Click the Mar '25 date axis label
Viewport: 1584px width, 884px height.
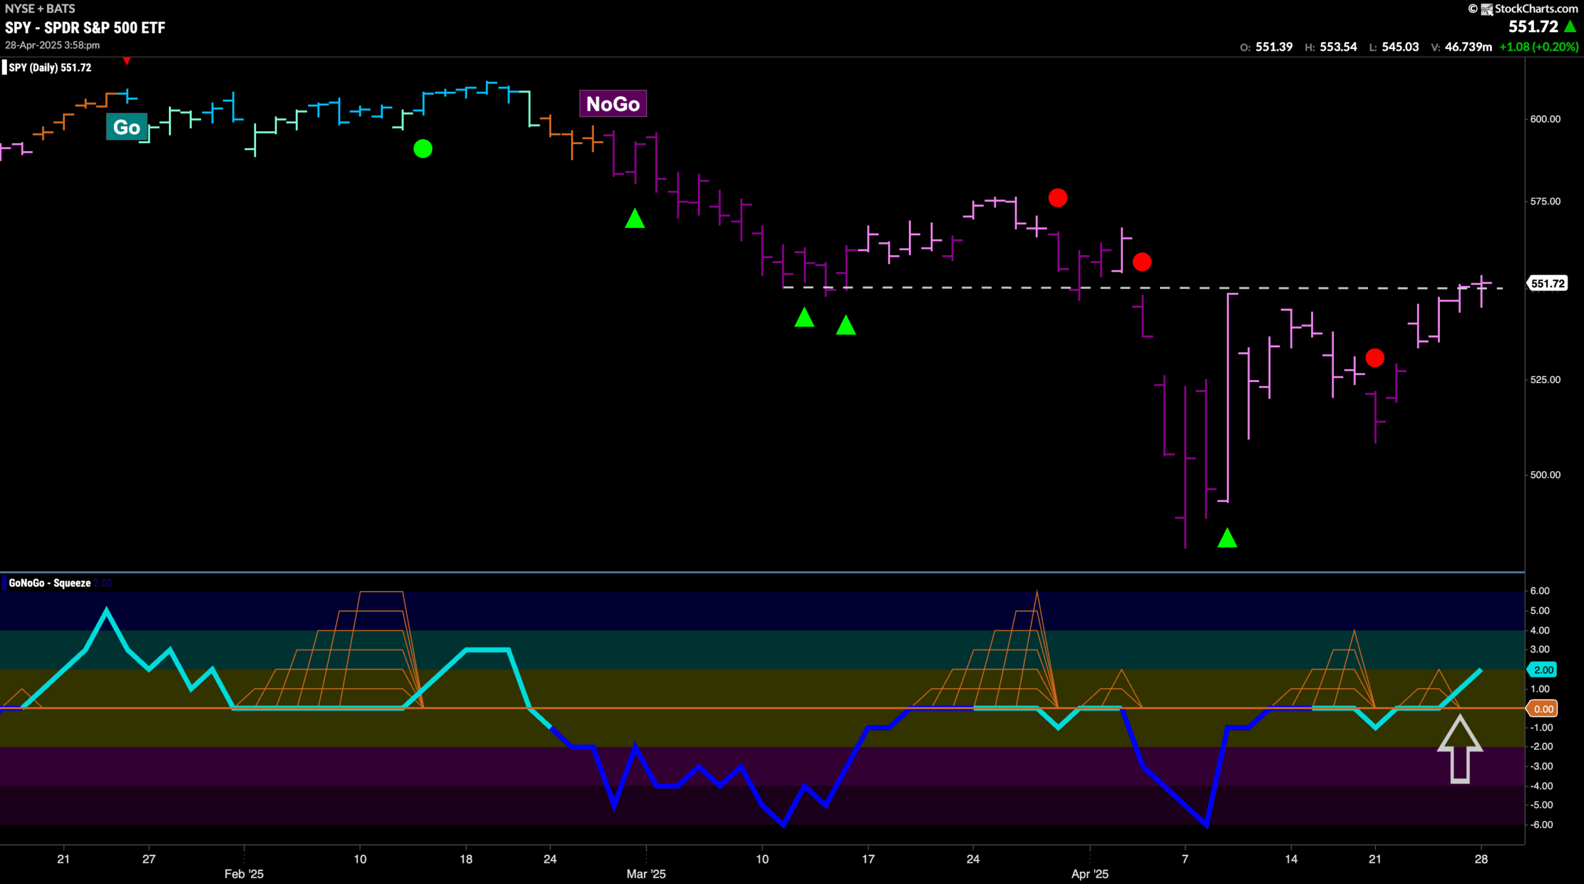pos(646,874)
